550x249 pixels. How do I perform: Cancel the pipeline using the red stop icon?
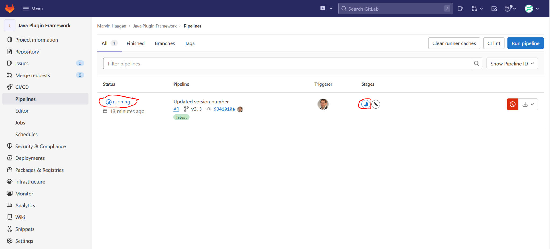(512, 104)
